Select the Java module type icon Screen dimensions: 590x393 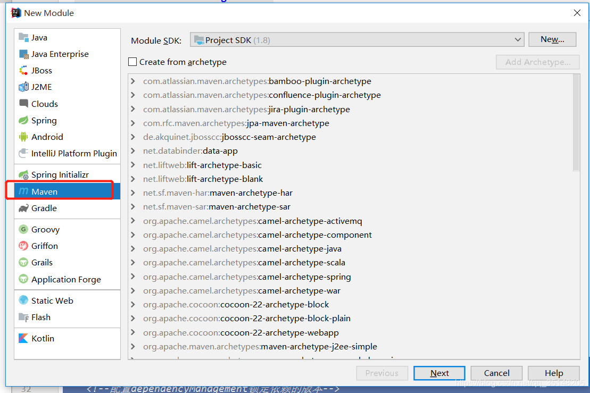point(23,37)
